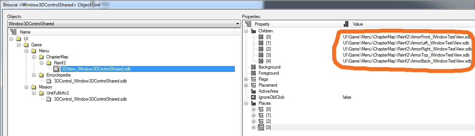
Task: Open the Window3DControlShared objects dropdown
Action: point(237,24)
